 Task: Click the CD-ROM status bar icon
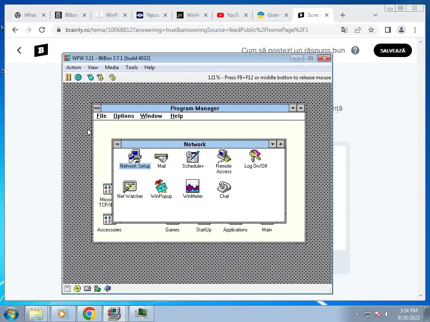click(77, 288)
